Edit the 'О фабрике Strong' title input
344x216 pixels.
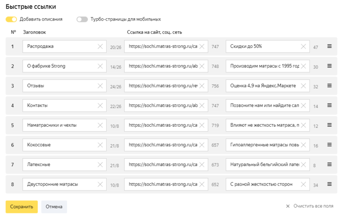64,66
